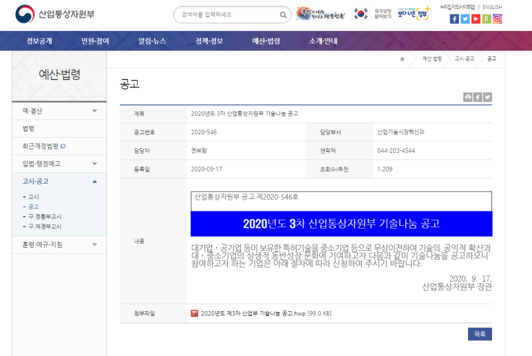Viewport: 532px width, 356px height.
Task: Click the notice title text in 제목 row
Action: pos(244,114)
